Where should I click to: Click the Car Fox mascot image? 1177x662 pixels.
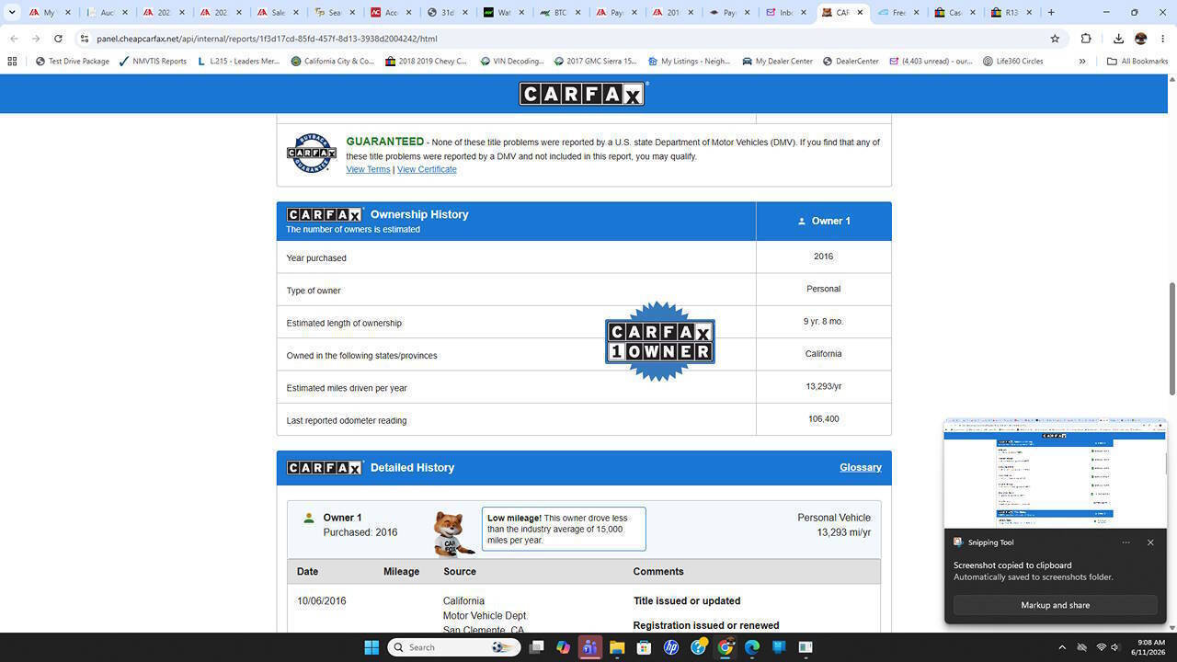(453, 534)
